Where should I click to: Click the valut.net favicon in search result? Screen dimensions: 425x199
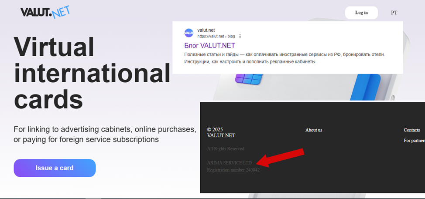click(189, 33)
